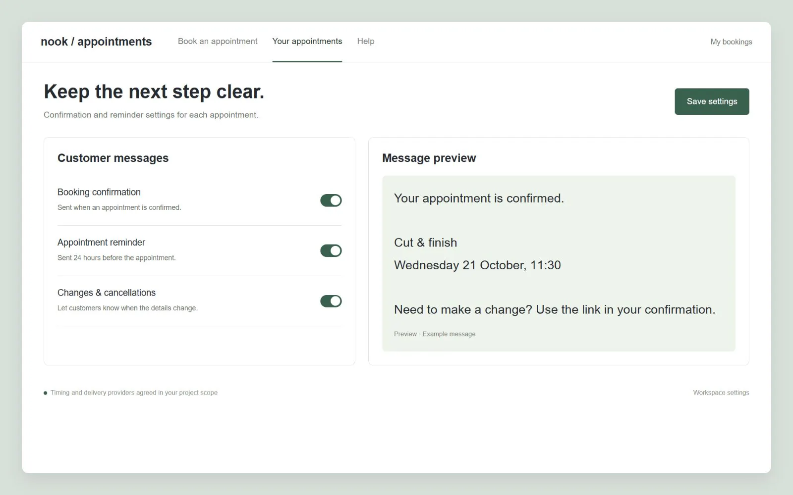793x495 pixels.
Task: Click the 'Changes & cancellations' label
Action: (x=107, y=293)
